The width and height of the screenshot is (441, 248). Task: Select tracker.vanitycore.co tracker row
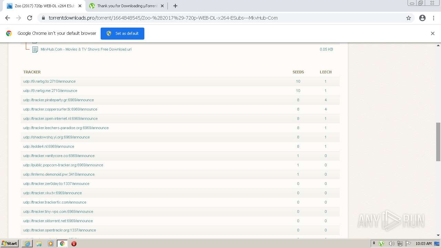click(x=180, y=156)
